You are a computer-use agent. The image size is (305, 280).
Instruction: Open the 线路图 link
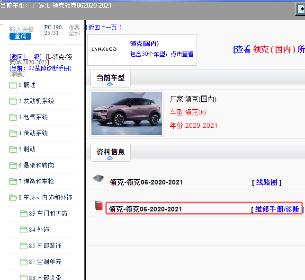(267, 182)
